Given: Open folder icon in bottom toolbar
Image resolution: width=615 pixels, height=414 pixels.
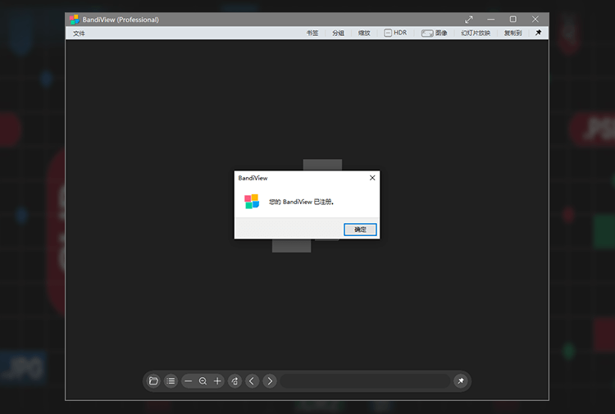Looking at the screenshot, I should click(x=153, y=381).
